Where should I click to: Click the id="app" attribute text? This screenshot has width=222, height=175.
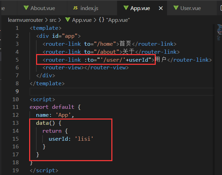click(x=65, y=36)
